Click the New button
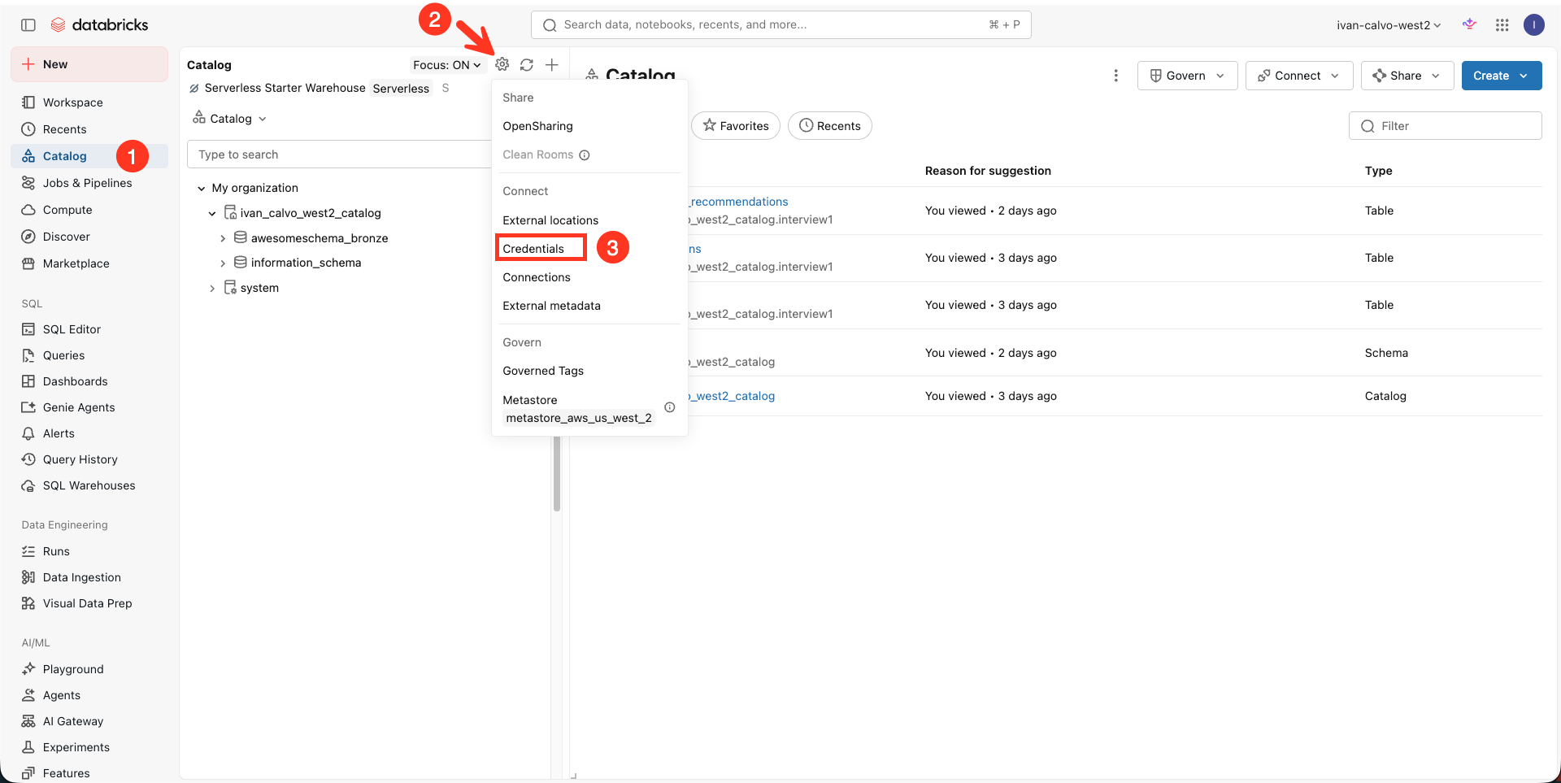 click(89, 64)
